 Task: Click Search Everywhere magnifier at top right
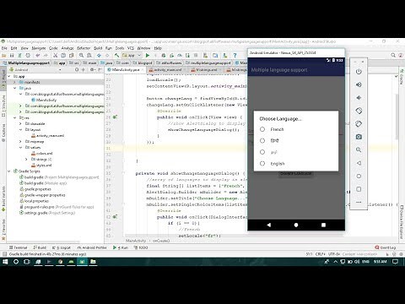point(393,55)
